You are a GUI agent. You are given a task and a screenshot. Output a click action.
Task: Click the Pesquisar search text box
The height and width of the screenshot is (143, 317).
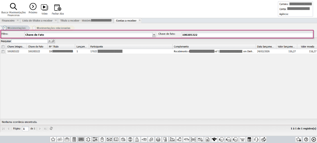29,41
